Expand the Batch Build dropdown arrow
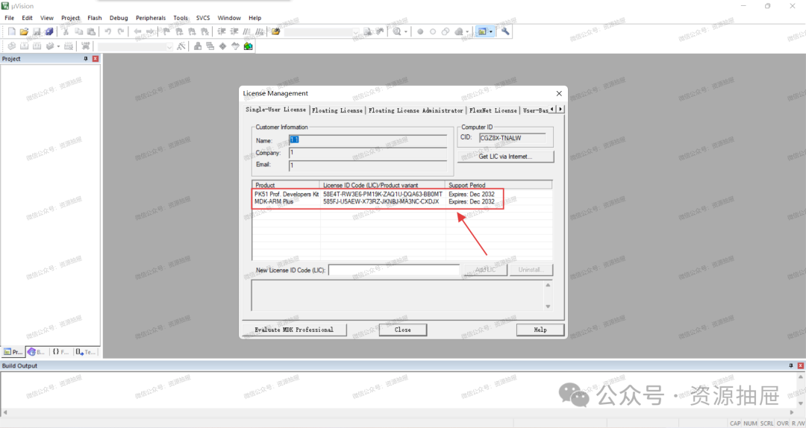This screenshot has width=806, height=428. (x=58, y=46)
